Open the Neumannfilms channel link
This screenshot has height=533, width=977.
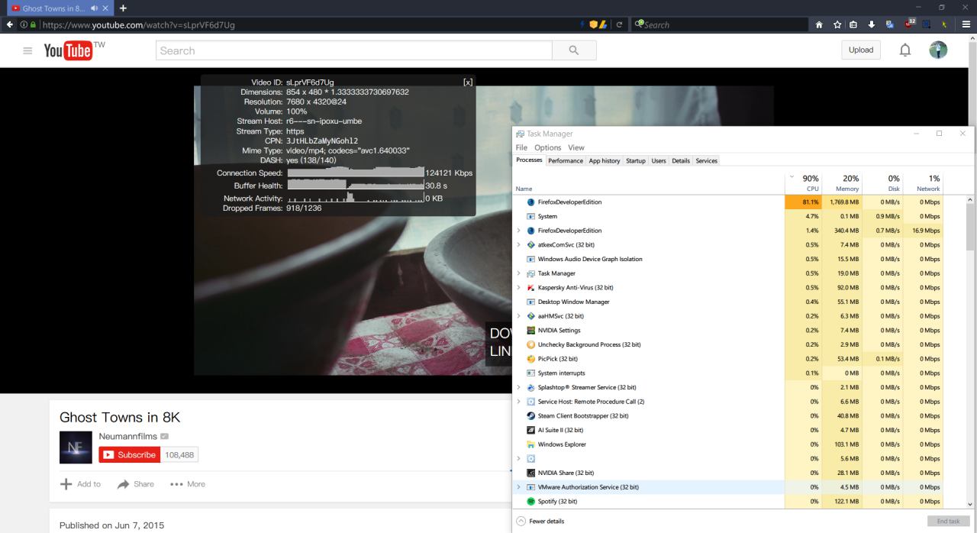pyautogui.click(x=126, y=436)
